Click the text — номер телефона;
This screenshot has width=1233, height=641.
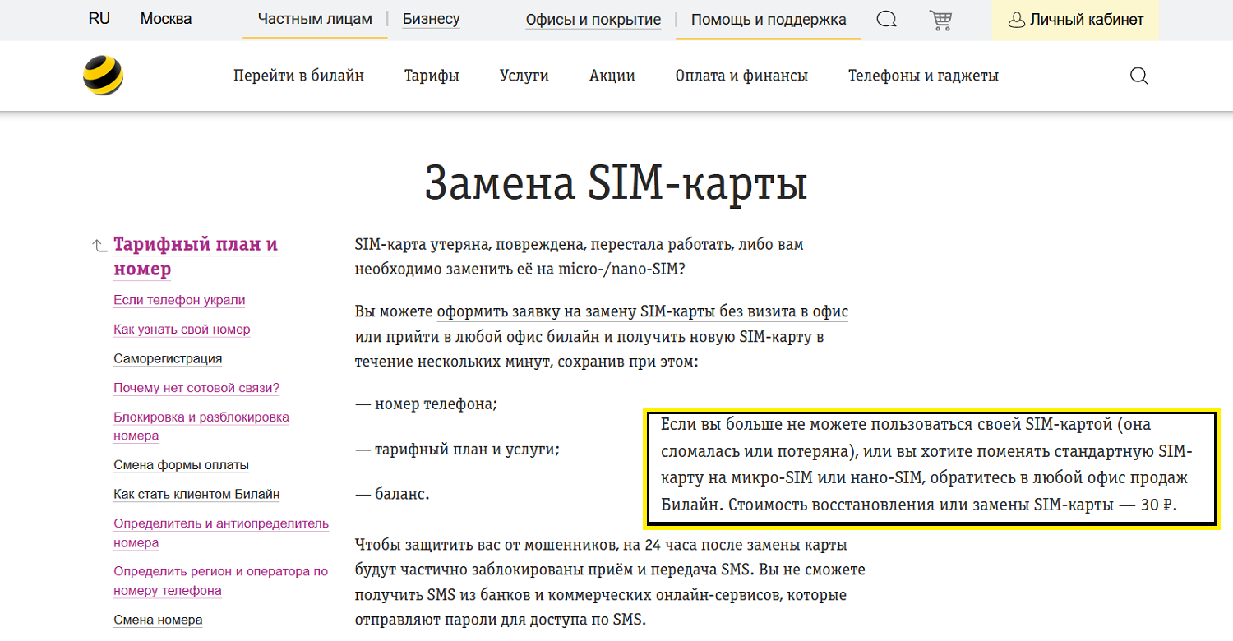tap(426, 404)
